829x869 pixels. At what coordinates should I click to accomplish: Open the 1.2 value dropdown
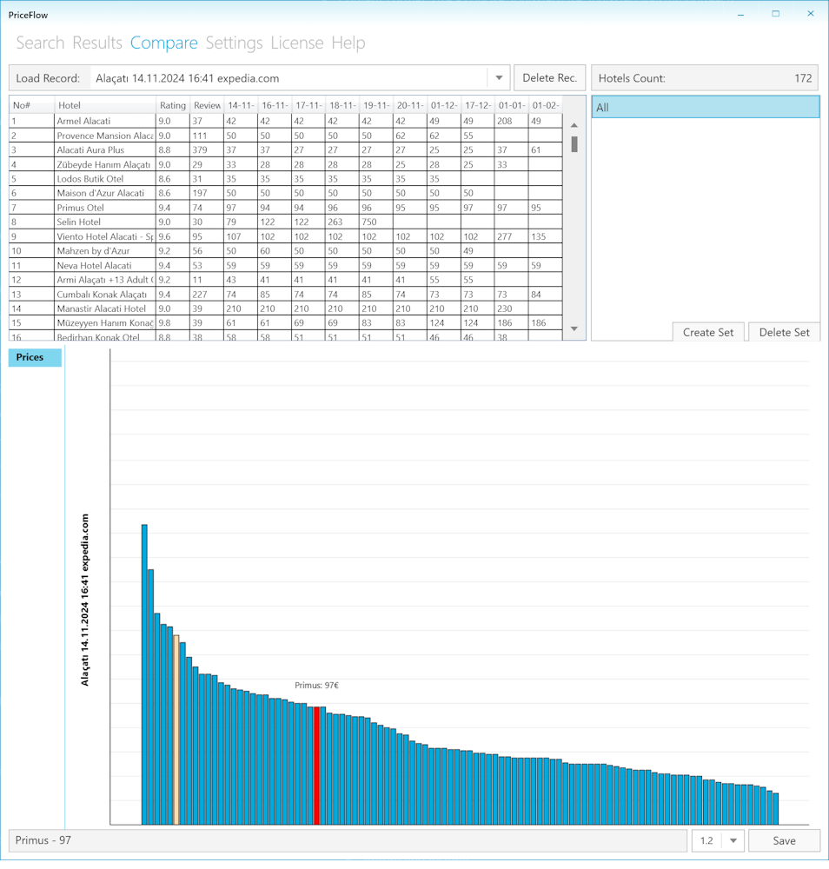[x=733, y=840]
